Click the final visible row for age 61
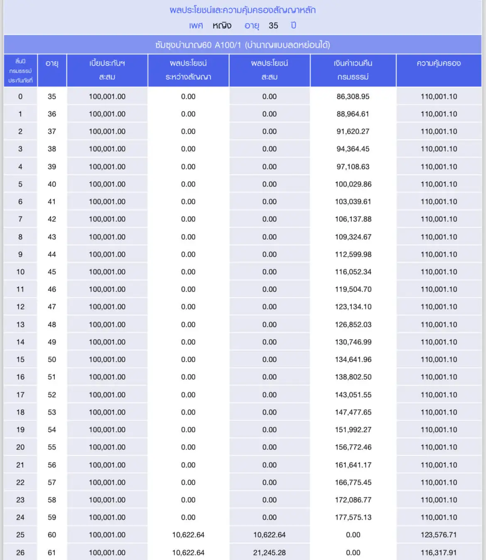Image resolution: width=486 pixels, height=560 pixels. click(x=52, y=553)
